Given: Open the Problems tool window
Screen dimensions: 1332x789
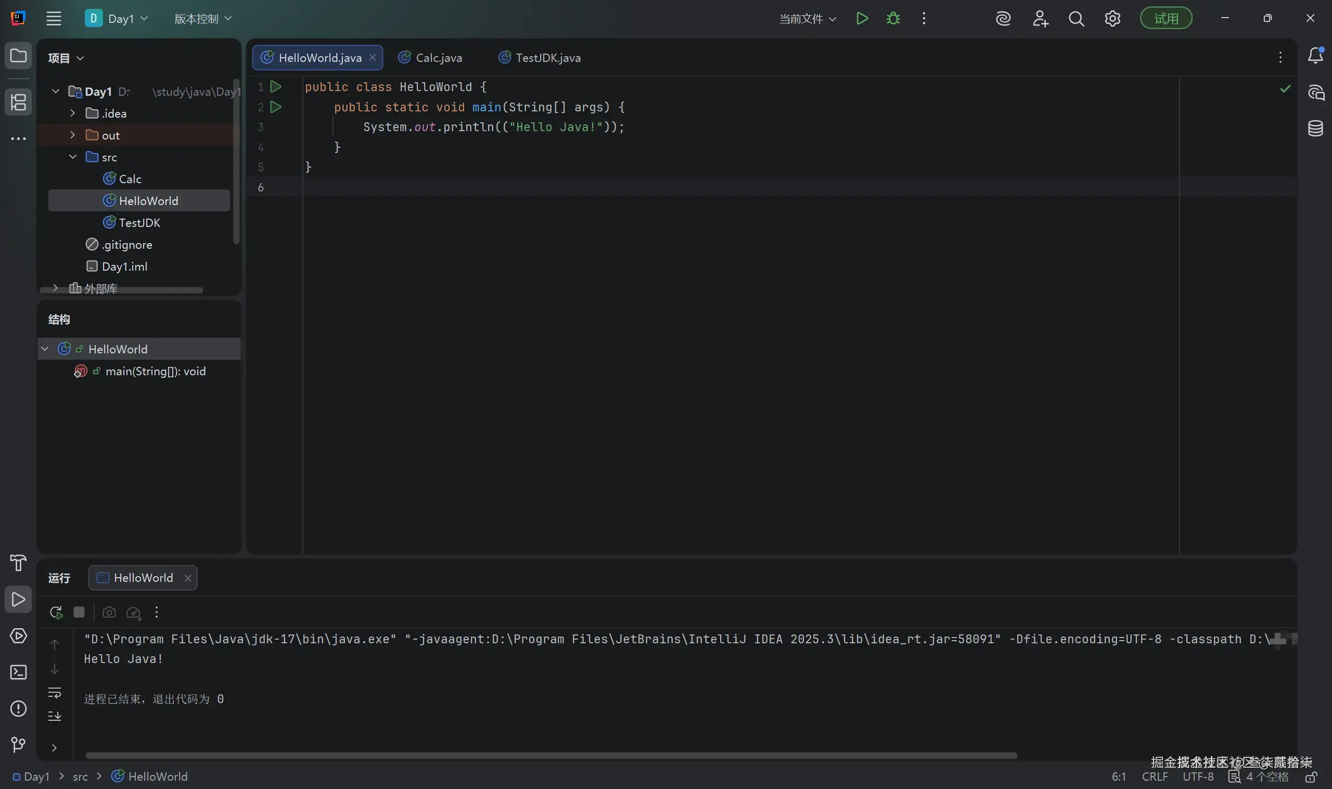Looking at the screenshot, I should pos(19,709).
